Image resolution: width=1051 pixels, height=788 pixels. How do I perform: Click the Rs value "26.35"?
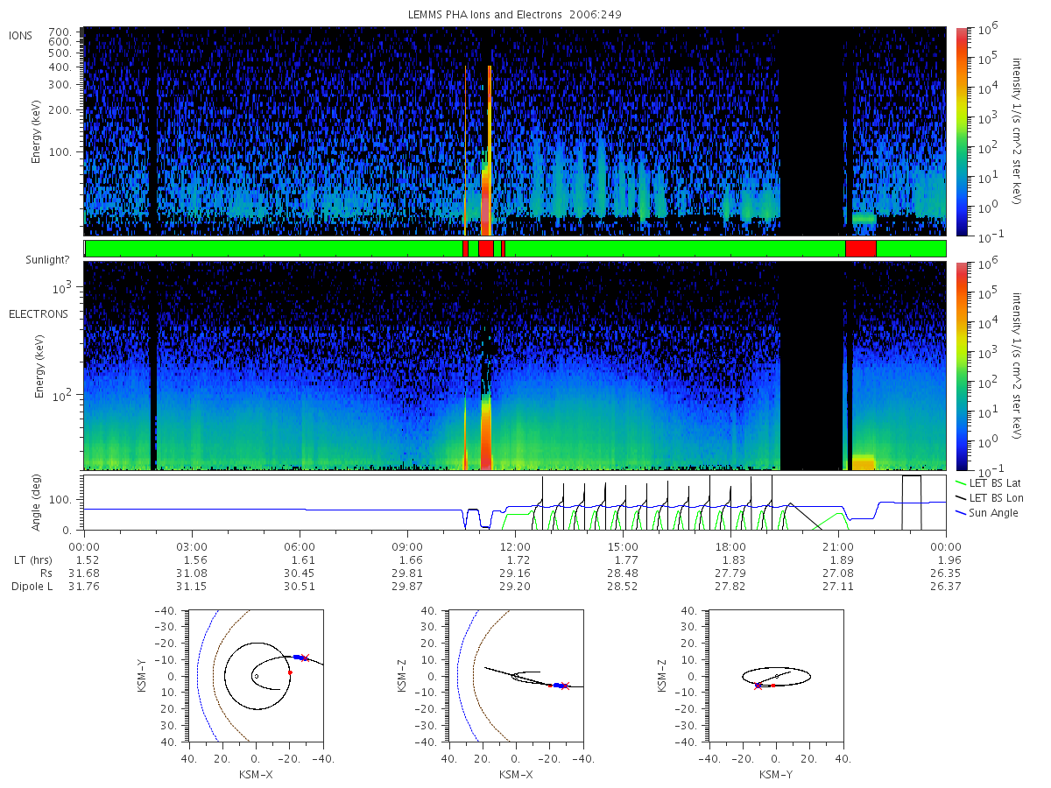945,573
